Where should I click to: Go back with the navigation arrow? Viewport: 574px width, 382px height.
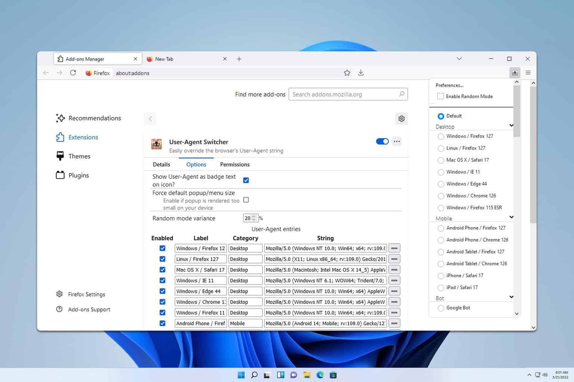coord(46,73)
